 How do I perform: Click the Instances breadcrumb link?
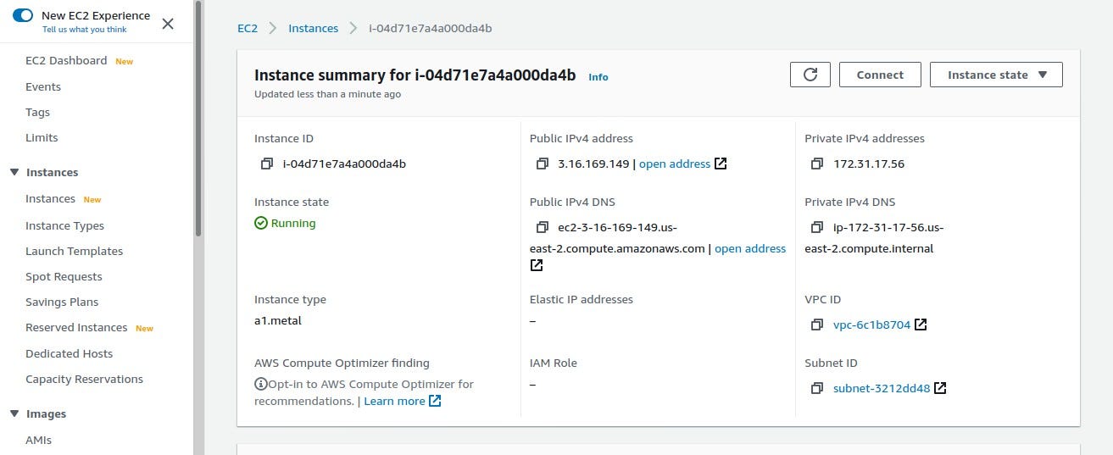pos(313,28)
